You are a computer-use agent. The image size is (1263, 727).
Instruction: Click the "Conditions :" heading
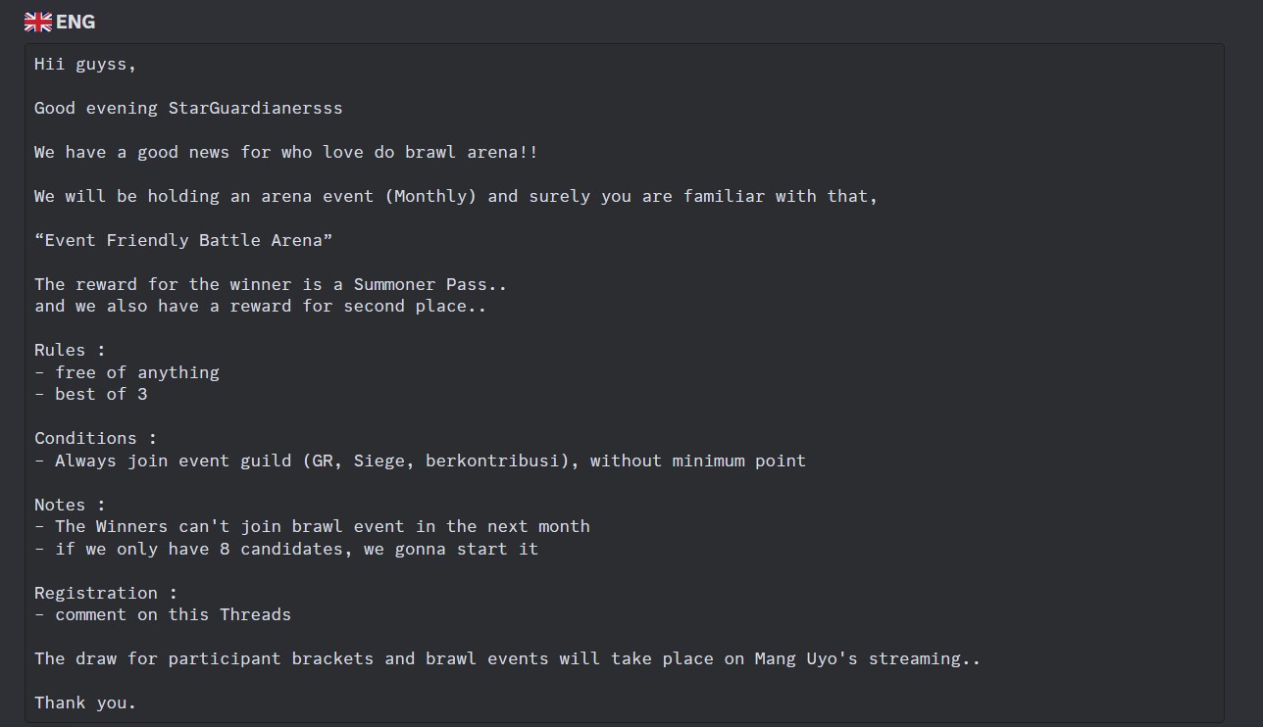tap(95, 438)
